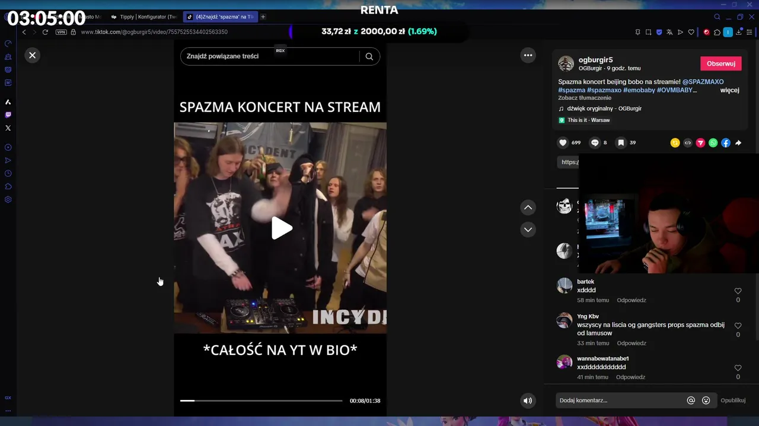Image resolution: width=759 pixels, height=426 pixels.
Task: Like Yng Kbv's comment
Action: click(x=738, y=326)
